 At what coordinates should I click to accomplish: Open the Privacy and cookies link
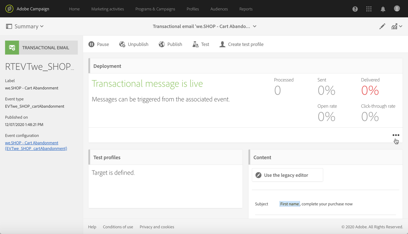[157, 227]
